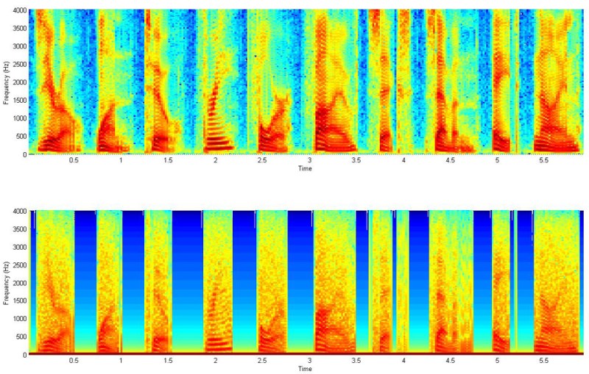
Task: Select the 3 time tick on bottom plot
Action: [x=310, y=361]
